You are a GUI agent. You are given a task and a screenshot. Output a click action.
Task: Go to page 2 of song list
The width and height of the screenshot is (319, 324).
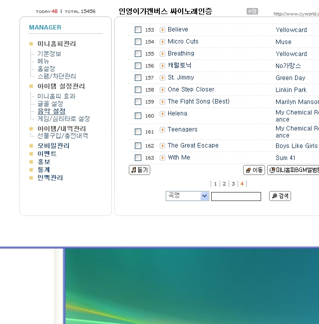pyautogui.click(x=224, y=183)
